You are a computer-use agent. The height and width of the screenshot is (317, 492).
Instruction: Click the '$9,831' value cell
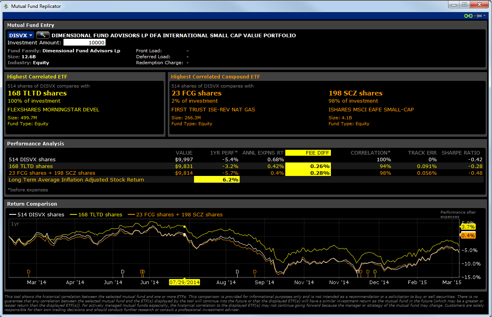tap(184, 166)
